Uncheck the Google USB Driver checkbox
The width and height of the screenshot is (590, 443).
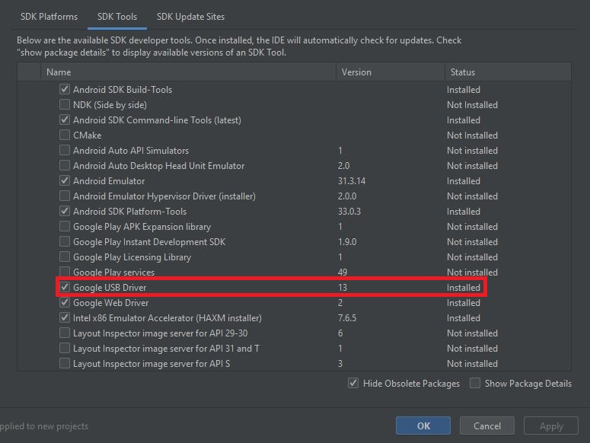[x=65, y=287]
